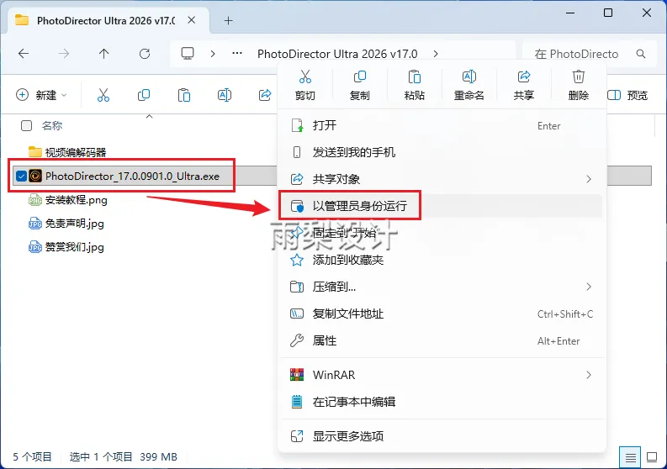Choose 复制文件地址 menu item
Screen dimensions: 667x469
point(442,314)
